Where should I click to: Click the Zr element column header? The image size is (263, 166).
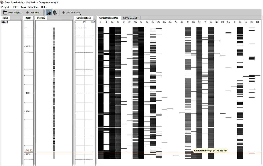(211, 22)
